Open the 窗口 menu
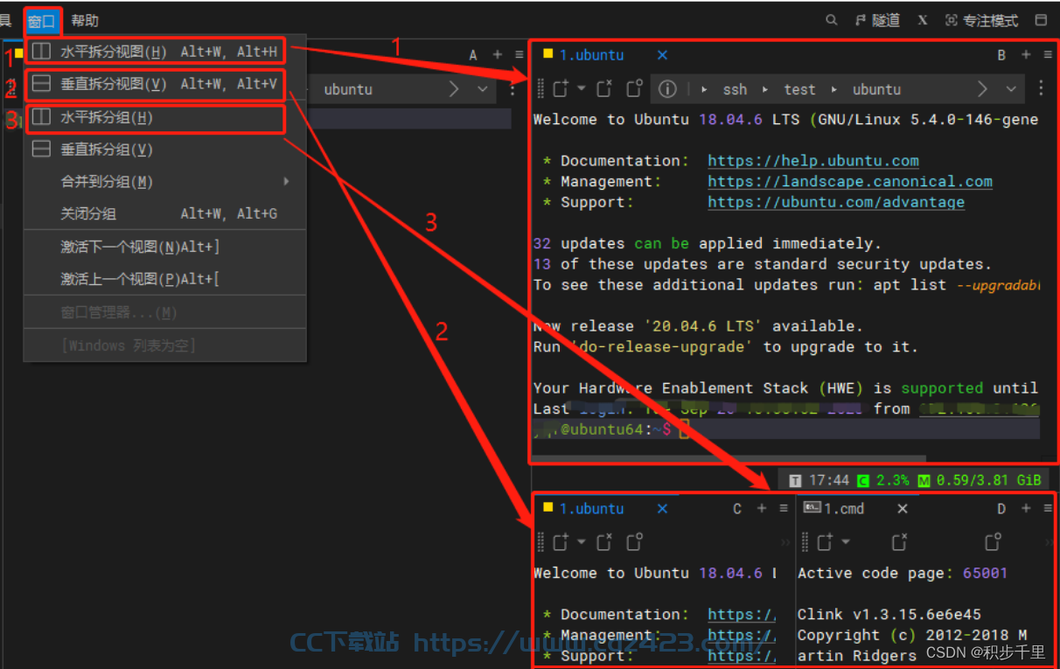 pos(42,20)
